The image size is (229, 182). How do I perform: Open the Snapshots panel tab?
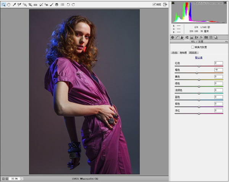[216, 37]
